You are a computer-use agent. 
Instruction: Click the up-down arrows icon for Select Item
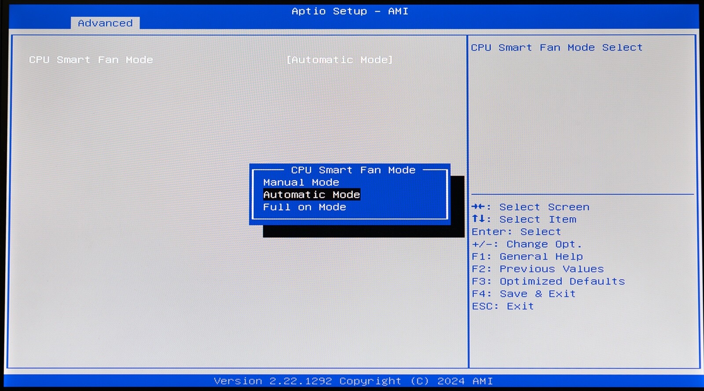(x=478, y=219)
